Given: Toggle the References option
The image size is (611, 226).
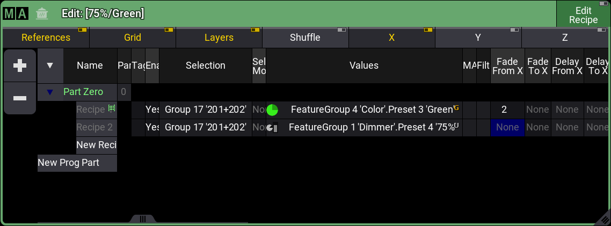Looking at the screenshot, I should pos(46,38).
